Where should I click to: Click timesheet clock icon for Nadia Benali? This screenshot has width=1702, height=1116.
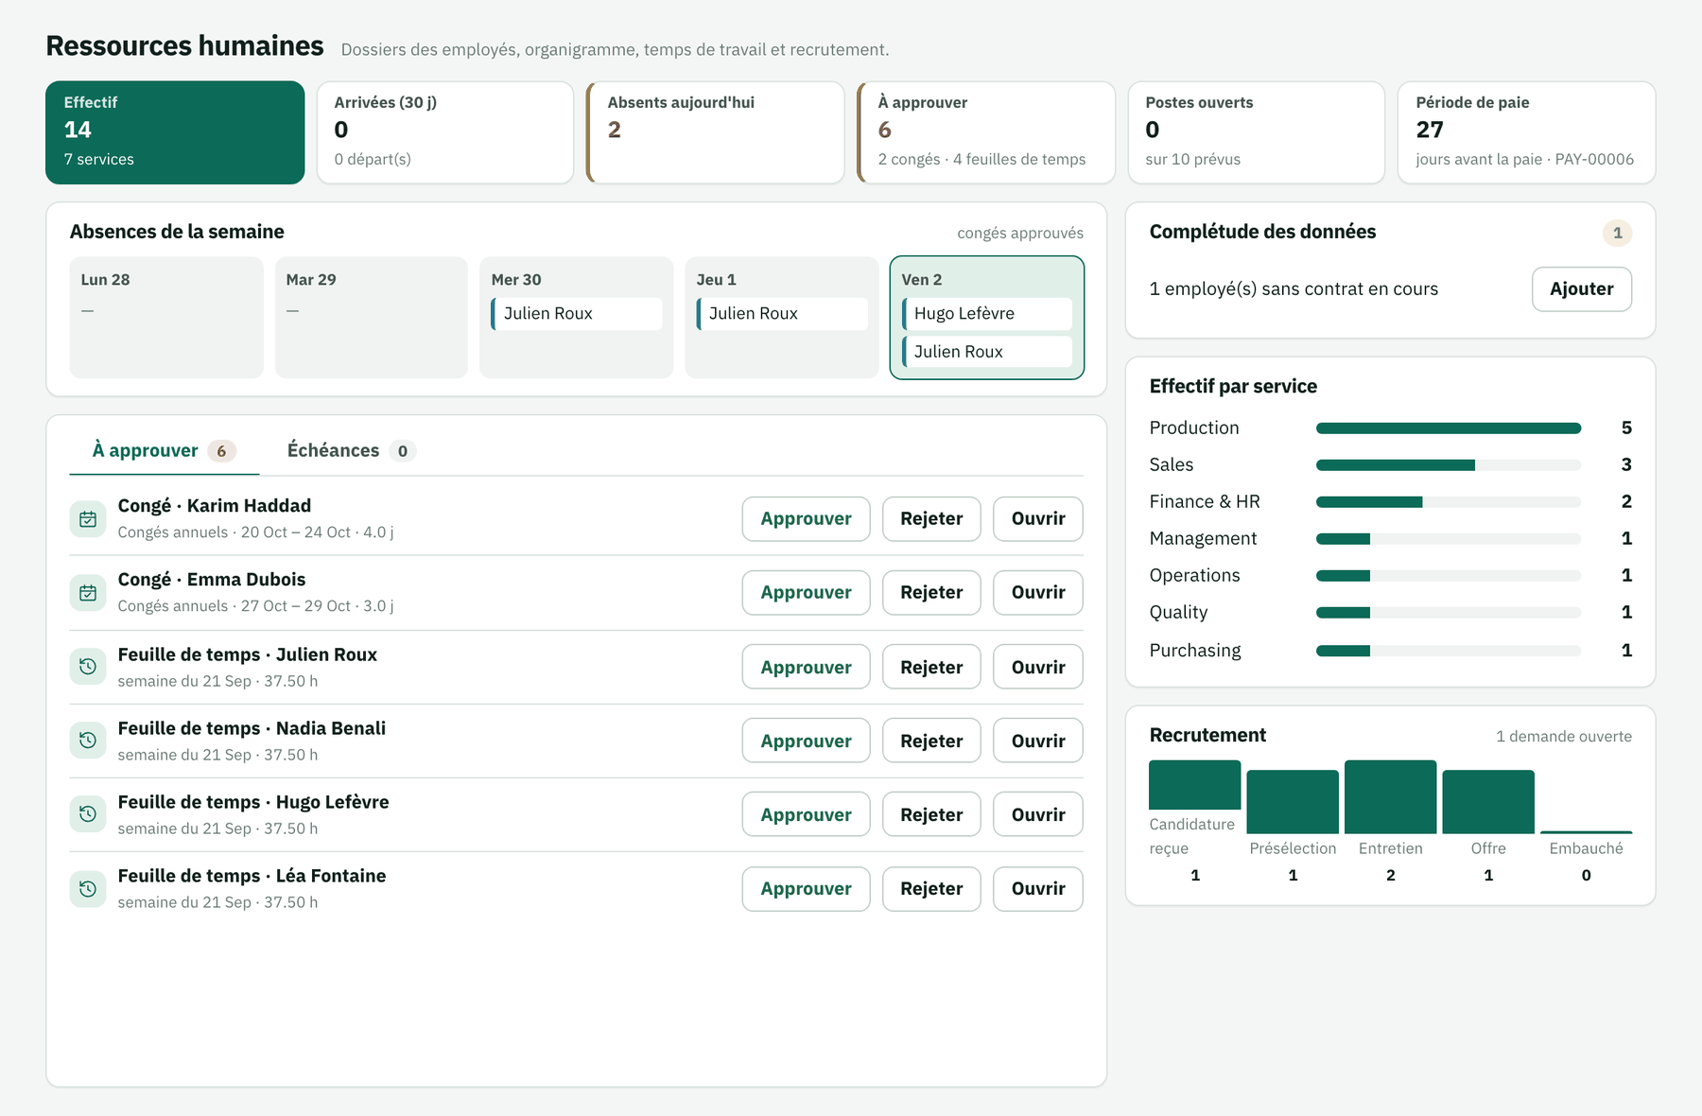pyautogui.click(x=88, y=741)
